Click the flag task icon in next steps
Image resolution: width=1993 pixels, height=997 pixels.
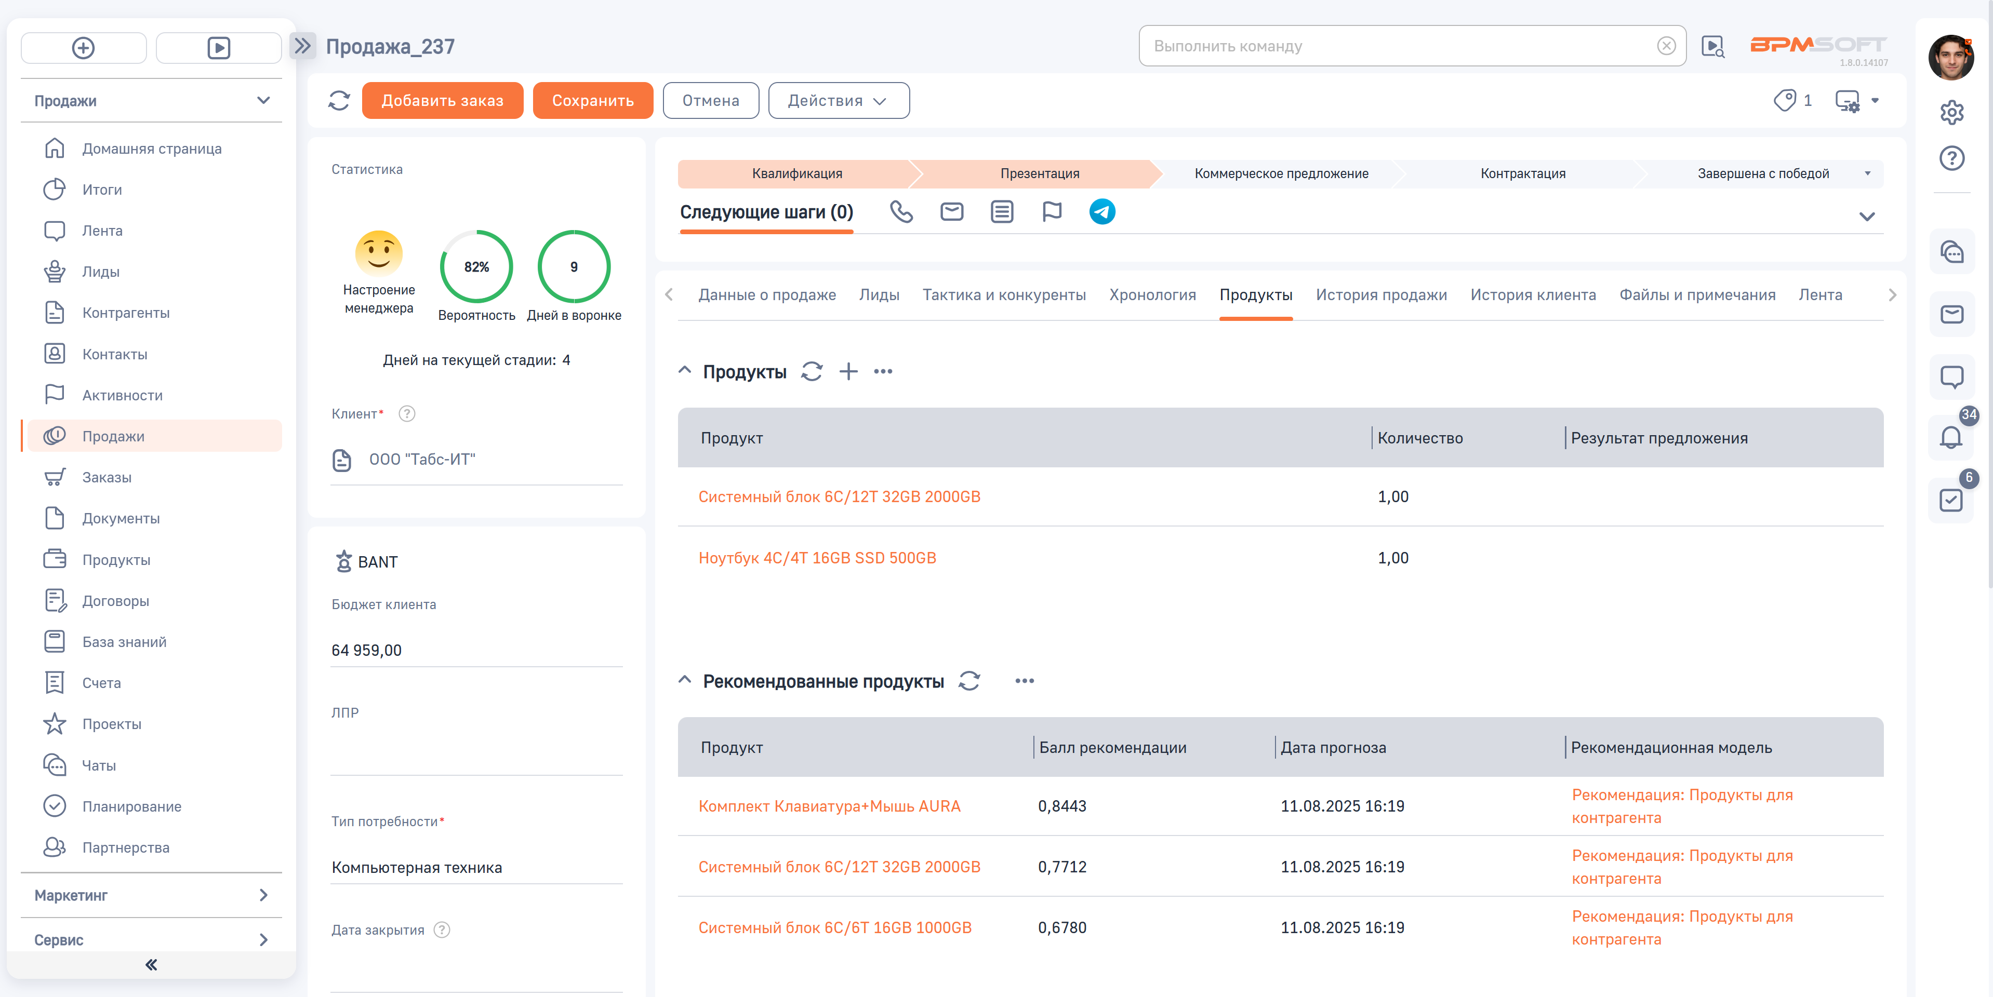coord(1052,211)
